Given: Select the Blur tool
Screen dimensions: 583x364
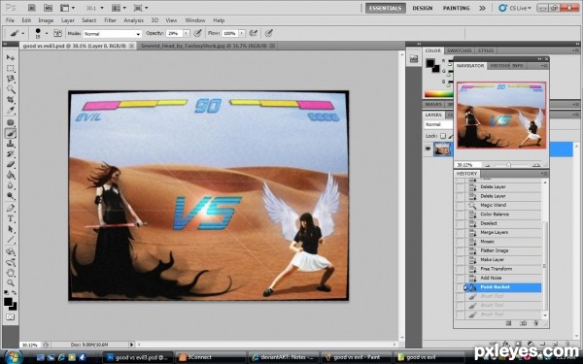Looking at the screenshot, I should coord(10,185).
